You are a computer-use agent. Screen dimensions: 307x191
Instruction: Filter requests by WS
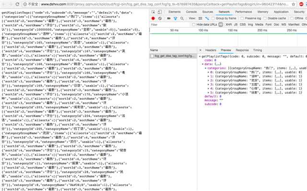[283, 24]
